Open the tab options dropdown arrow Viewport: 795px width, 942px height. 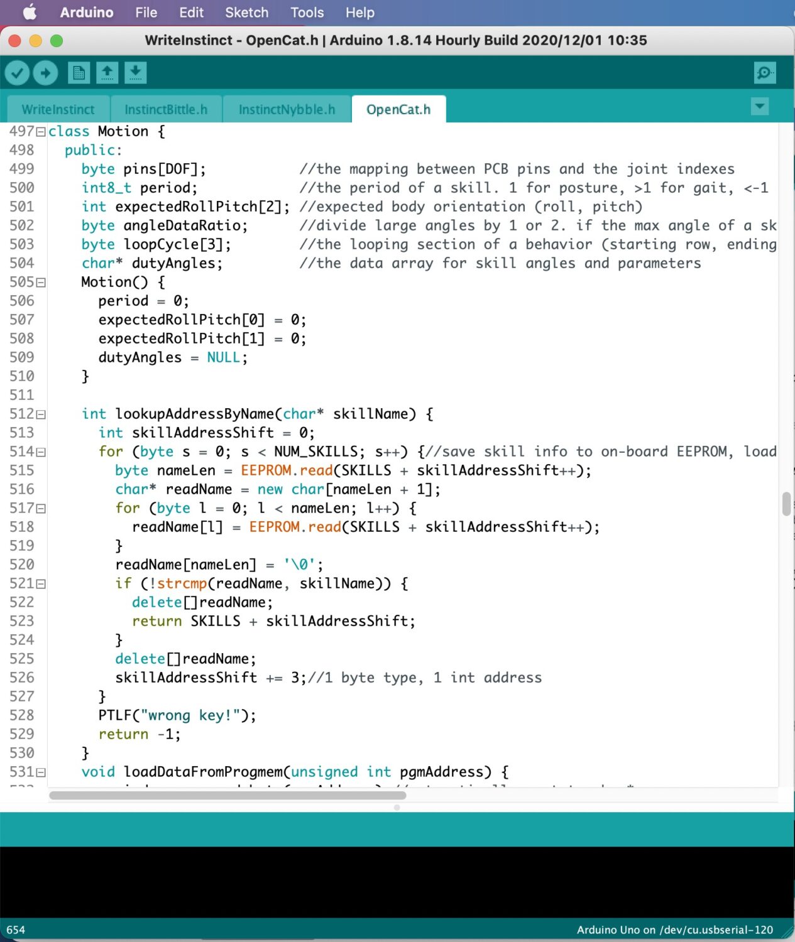point(760,107)
